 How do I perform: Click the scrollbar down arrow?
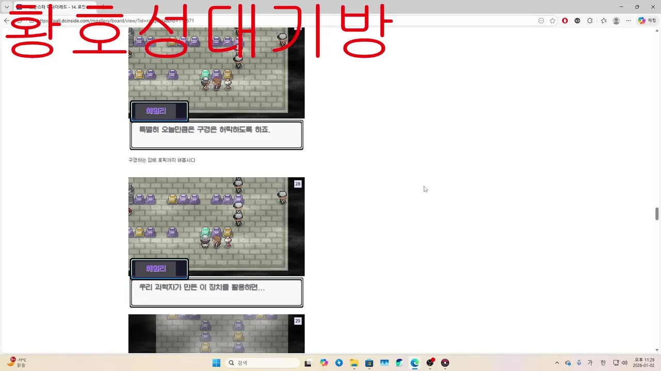(x=657, y=350)
